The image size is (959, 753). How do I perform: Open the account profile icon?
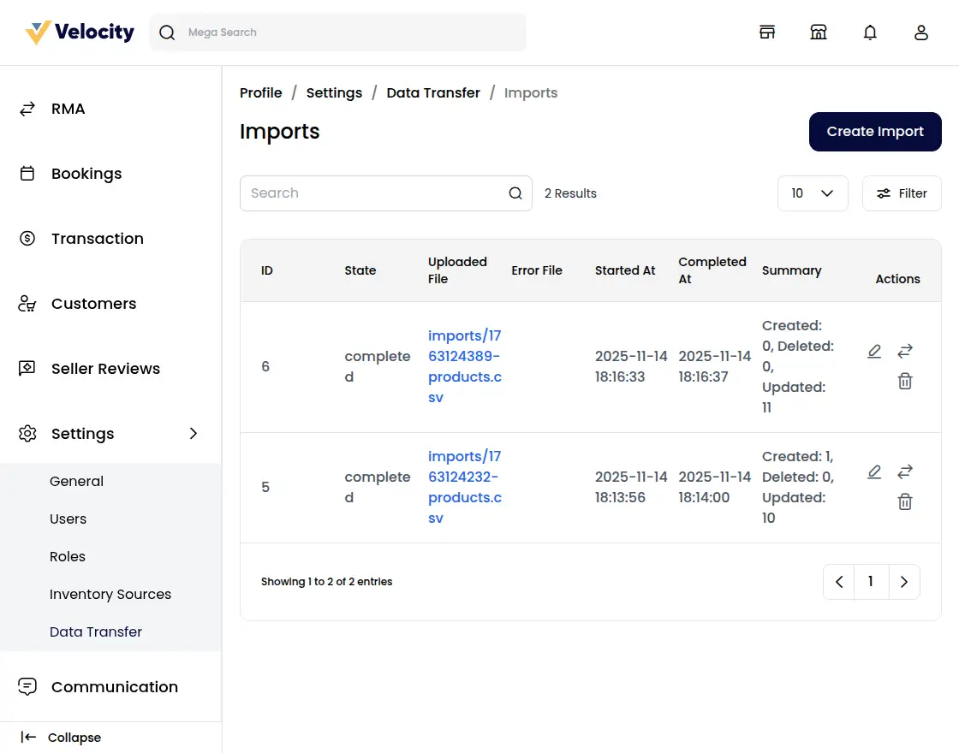921,32
